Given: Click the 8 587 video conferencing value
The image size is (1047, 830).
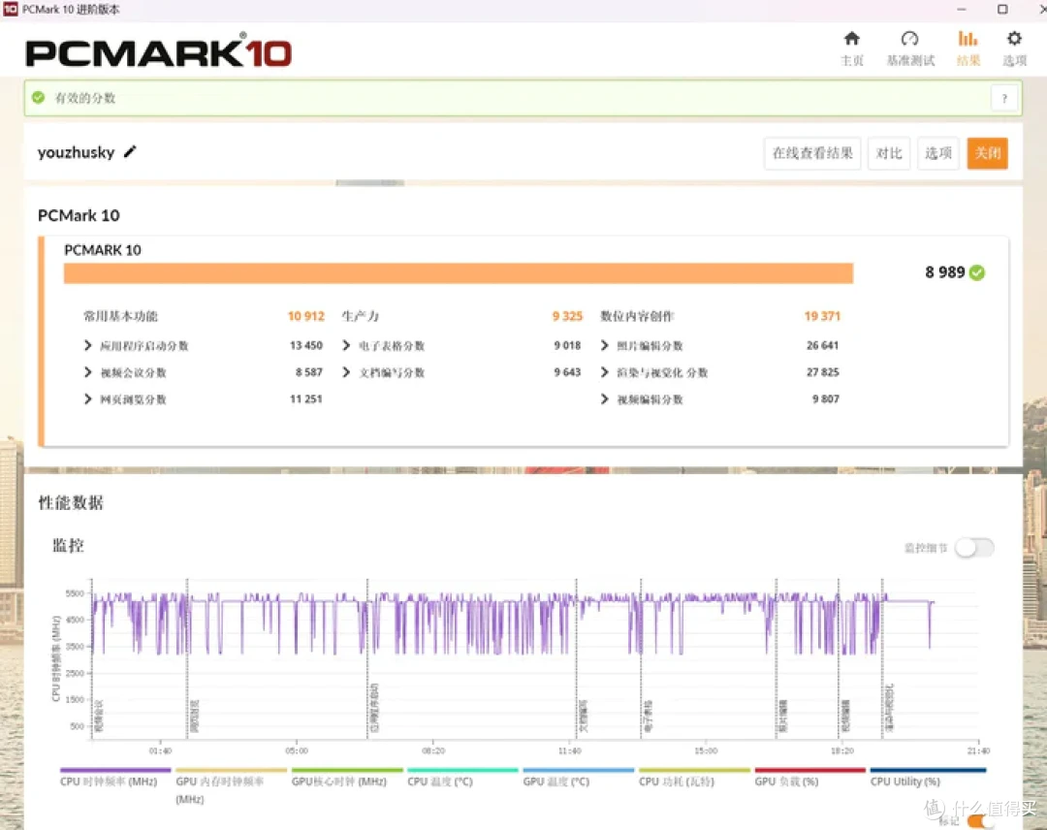Looking at the screenshot, I should [309, 372].
